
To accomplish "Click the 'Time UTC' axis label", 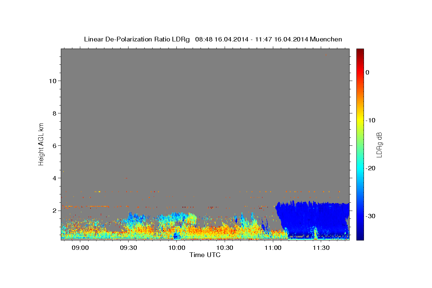I will pos(205,255).
